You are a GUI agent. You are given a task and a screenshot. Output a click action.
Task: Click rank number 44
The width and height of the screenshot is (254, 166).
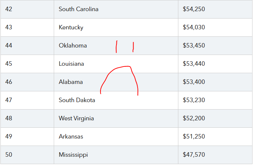tap(9, 46)
